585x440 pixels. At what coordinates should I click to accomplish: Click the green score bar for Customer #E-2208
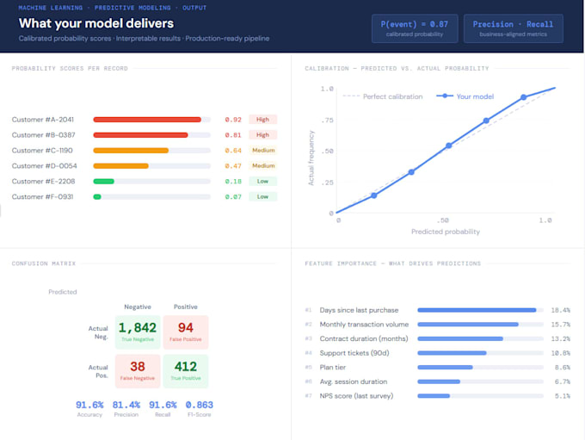pyautogui.click(x=104, y=181)
